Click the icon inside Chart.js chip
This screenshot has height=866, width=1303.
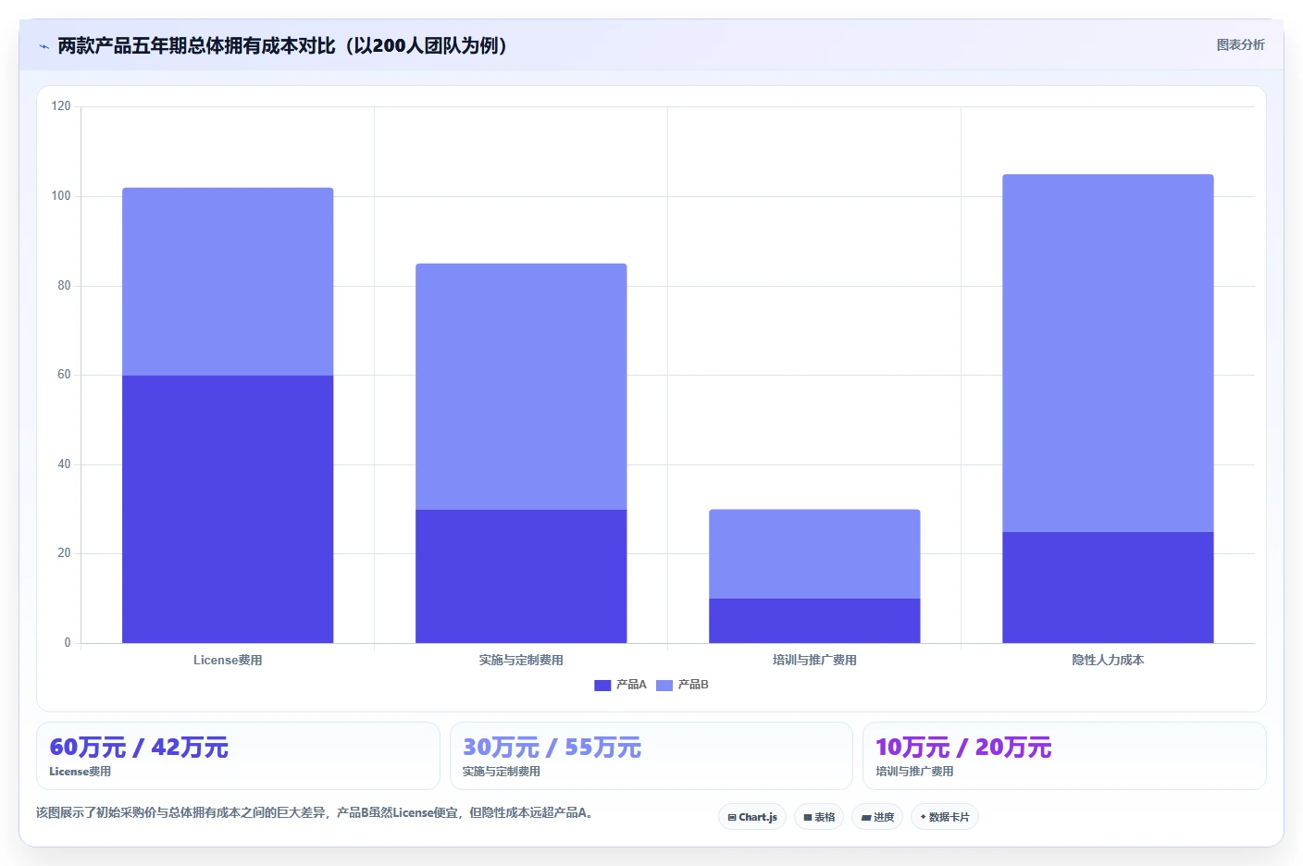(x=732, y=818)
